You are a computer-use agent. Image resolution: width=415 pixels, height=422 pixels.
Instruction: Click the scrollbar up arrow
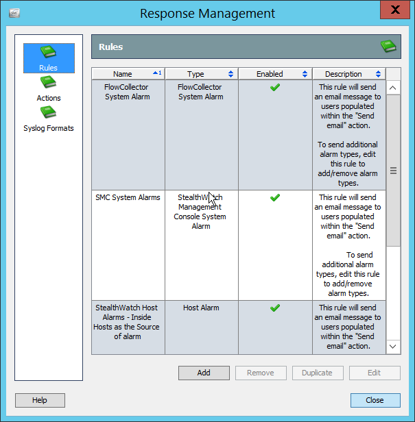(x=393, y=88)
